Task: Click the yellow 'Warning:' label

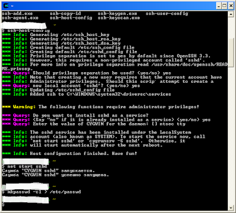Action: pos(24,107)
